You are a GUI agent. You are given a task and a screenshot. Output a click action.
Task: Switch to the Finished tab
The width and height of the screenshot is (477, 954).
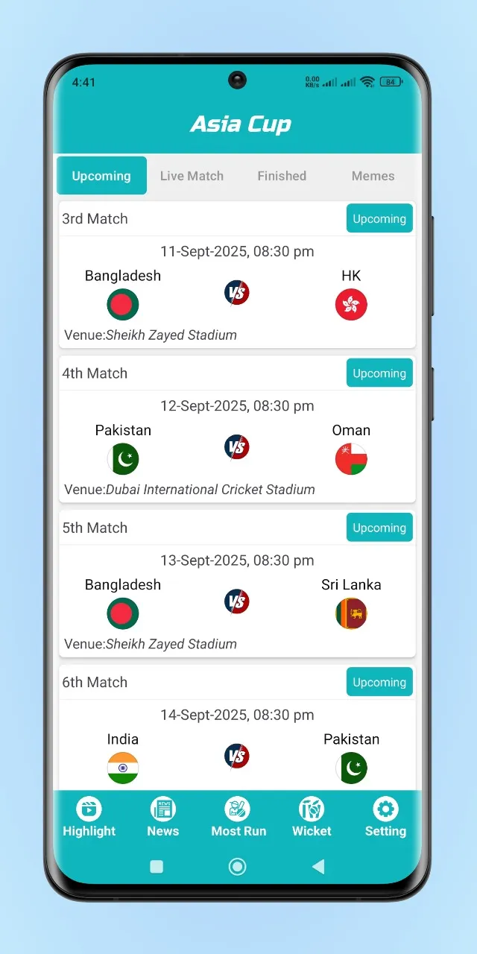point(282,176)
